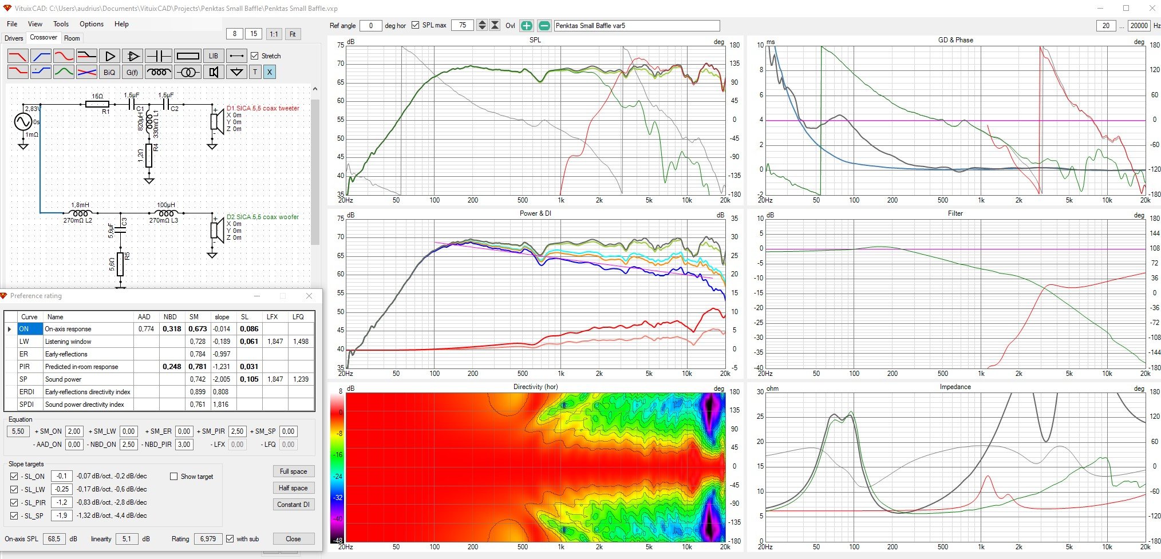
Task: Select the red low-shelf filter block
Action: tap(18, 72)
